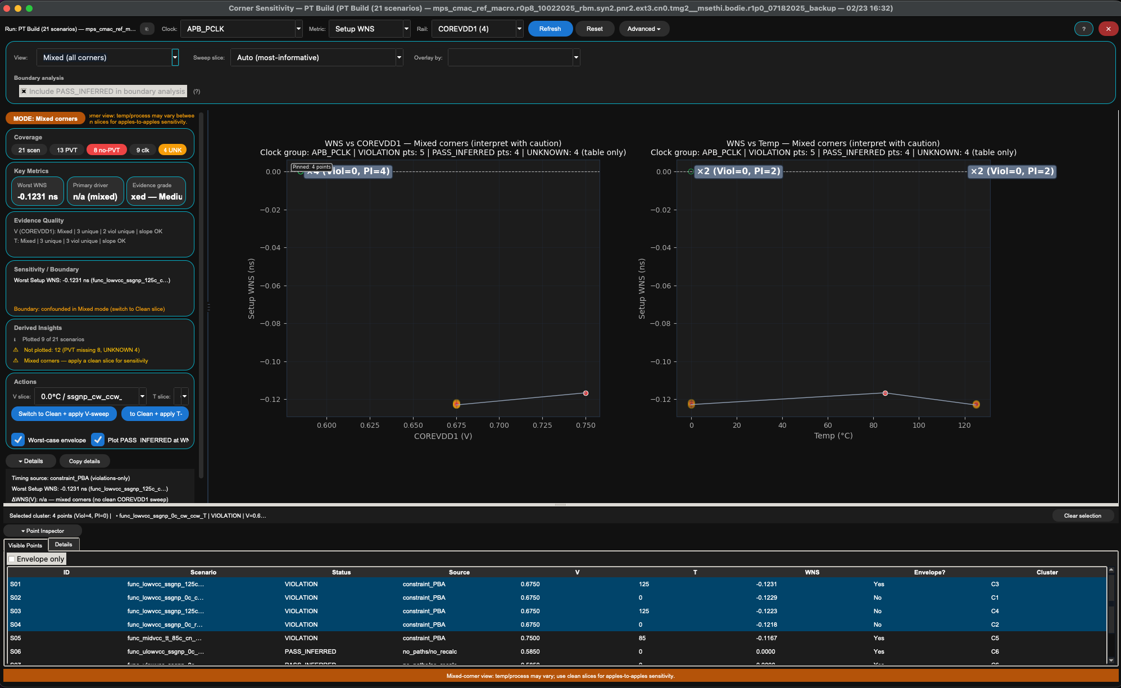Screen dimensions: 1121x688
Task: Switch to the Details tab
Action: click(x=63, y=545)
